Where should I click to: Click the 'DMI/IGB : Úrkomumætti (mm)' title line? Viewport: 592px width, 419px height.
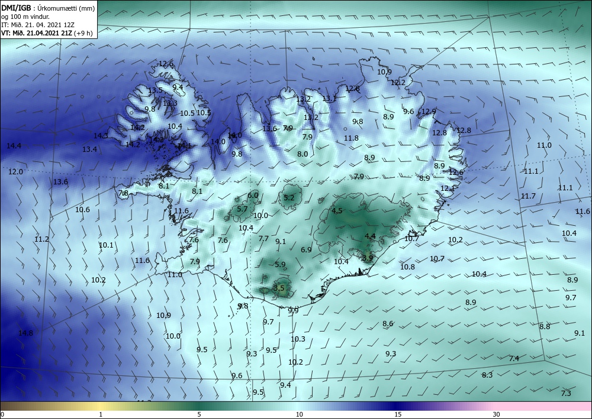coord(48,8)
